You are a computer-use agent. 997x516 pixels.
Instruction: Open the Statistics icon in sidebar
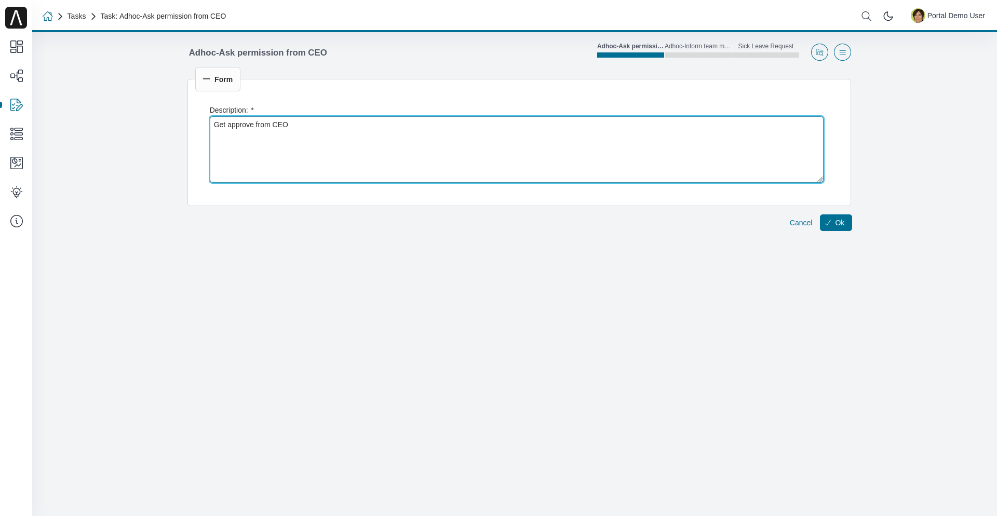point(17,163)
